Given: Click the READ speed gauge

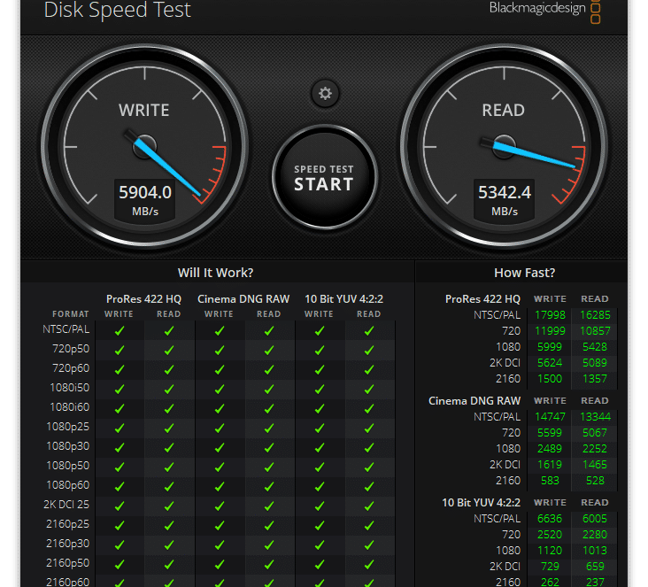Looking at the screenshot, I should [x=504, y=147].
